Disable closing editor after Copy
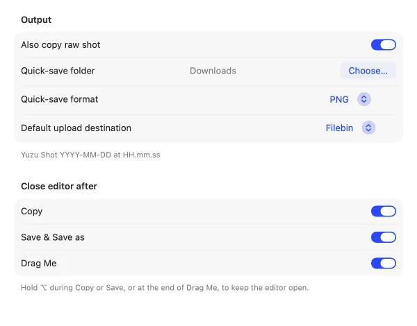This screenshot has height=326, width=417. click(383, 212)
